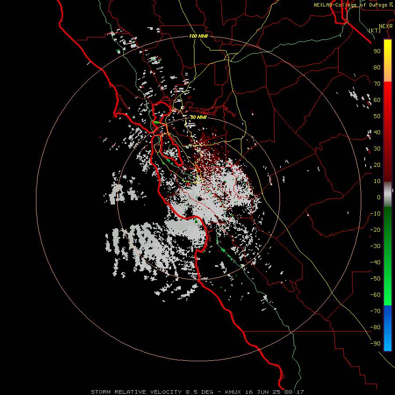Click the "[KT]" units label
This screenshot has height=395, width=395.
(375, 30)
